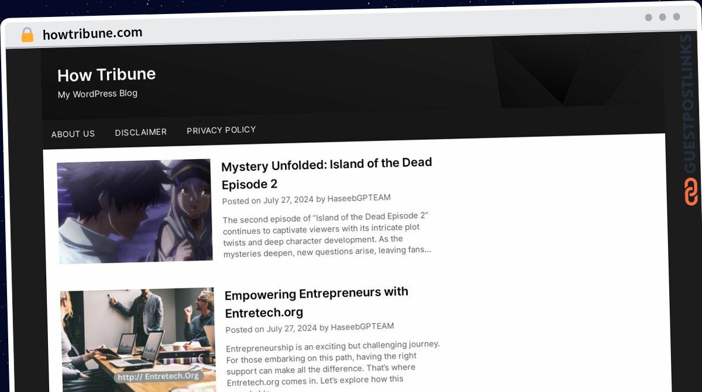Screen dimensions: 702x392
Task: Click the padlock icon in address bar
Action: pos(27,35)
